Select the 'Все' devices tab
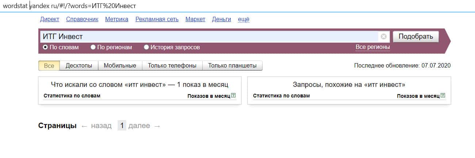The image size is (475, 158). pos(49,66)
